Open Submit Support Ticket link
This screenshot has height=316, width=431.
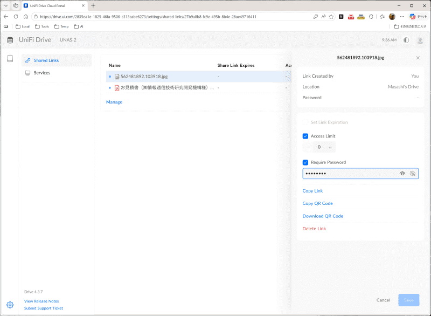[44, 308]
